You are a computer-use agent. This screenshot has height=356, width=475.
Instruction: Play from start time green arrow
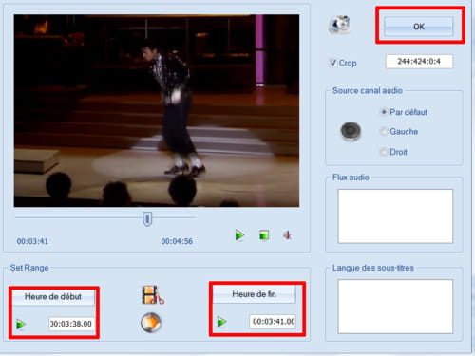coord(21,325)
